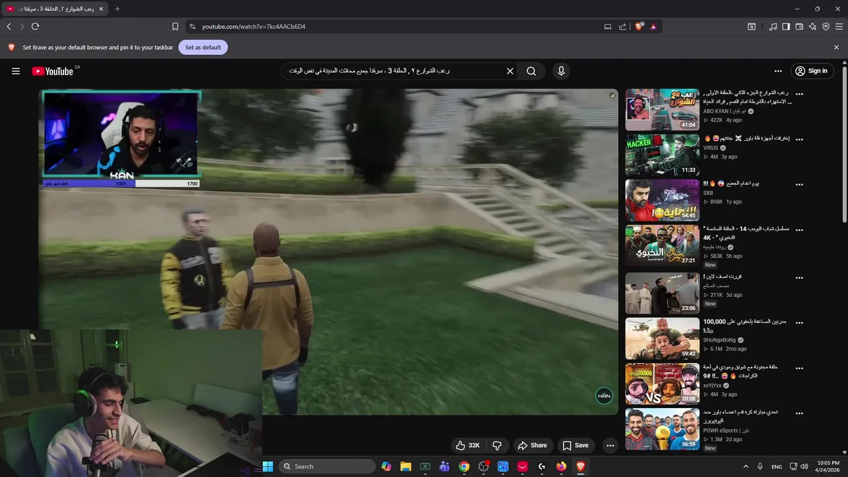Open the YouTube hamburger guide menu

(x=16, y=71)
